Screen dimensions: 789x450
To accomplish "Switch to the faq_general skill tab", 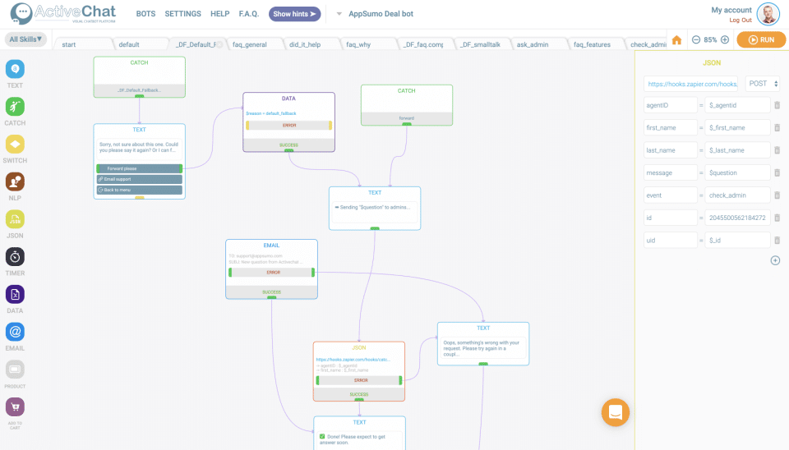I will click(x=250, y=44).
